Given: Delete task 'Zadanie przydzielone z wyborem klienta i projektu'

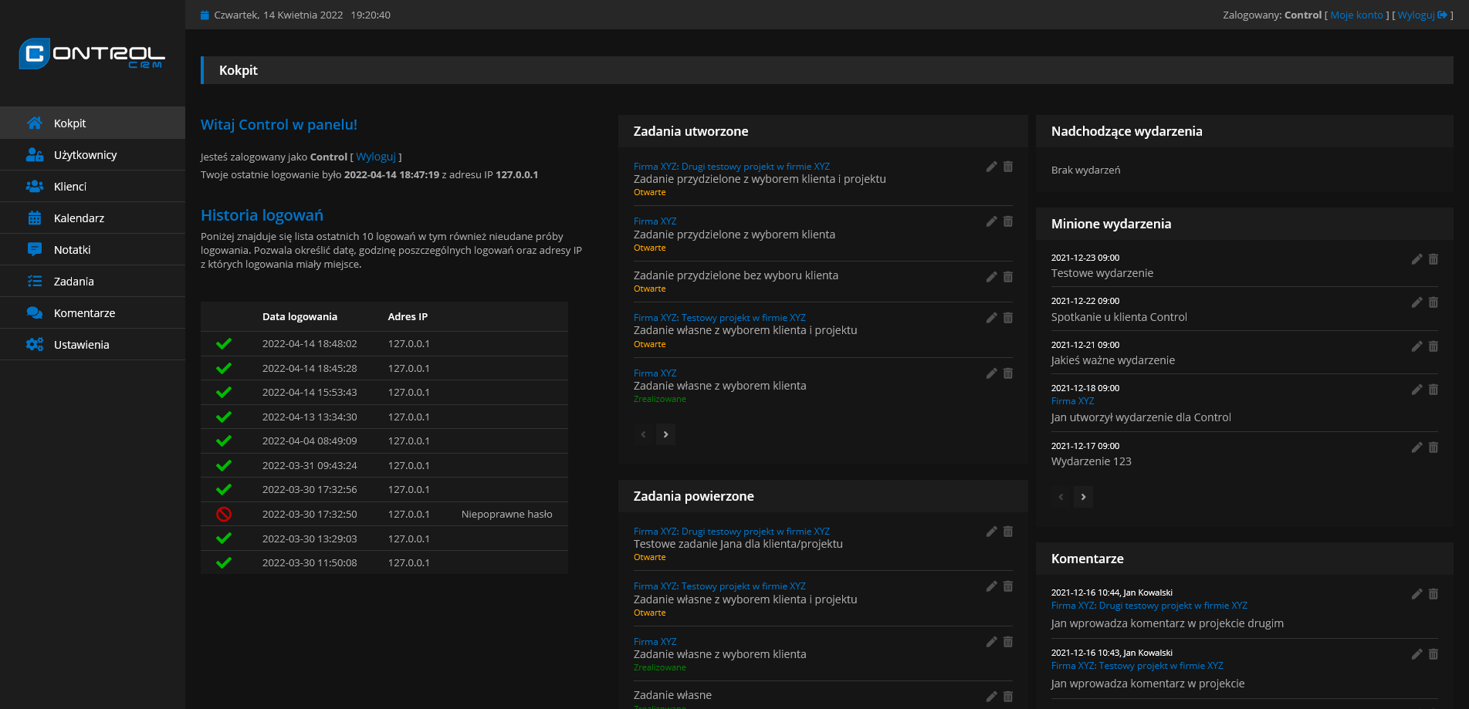Looking at the screenshot, I should [x=1007, y=167].
